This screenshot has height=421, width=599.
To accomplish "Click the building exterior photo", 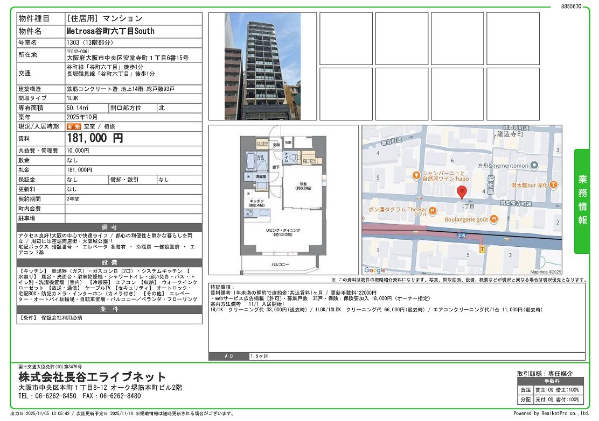I will tap(262, 66).
